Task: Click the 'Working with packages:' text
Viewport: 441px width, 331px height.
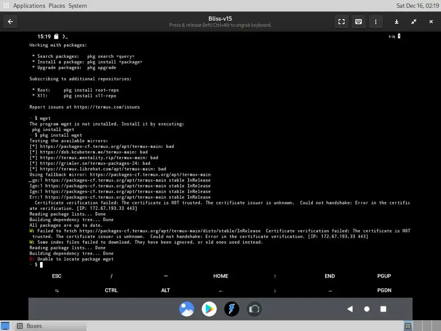Action: [x=58, y=45]
